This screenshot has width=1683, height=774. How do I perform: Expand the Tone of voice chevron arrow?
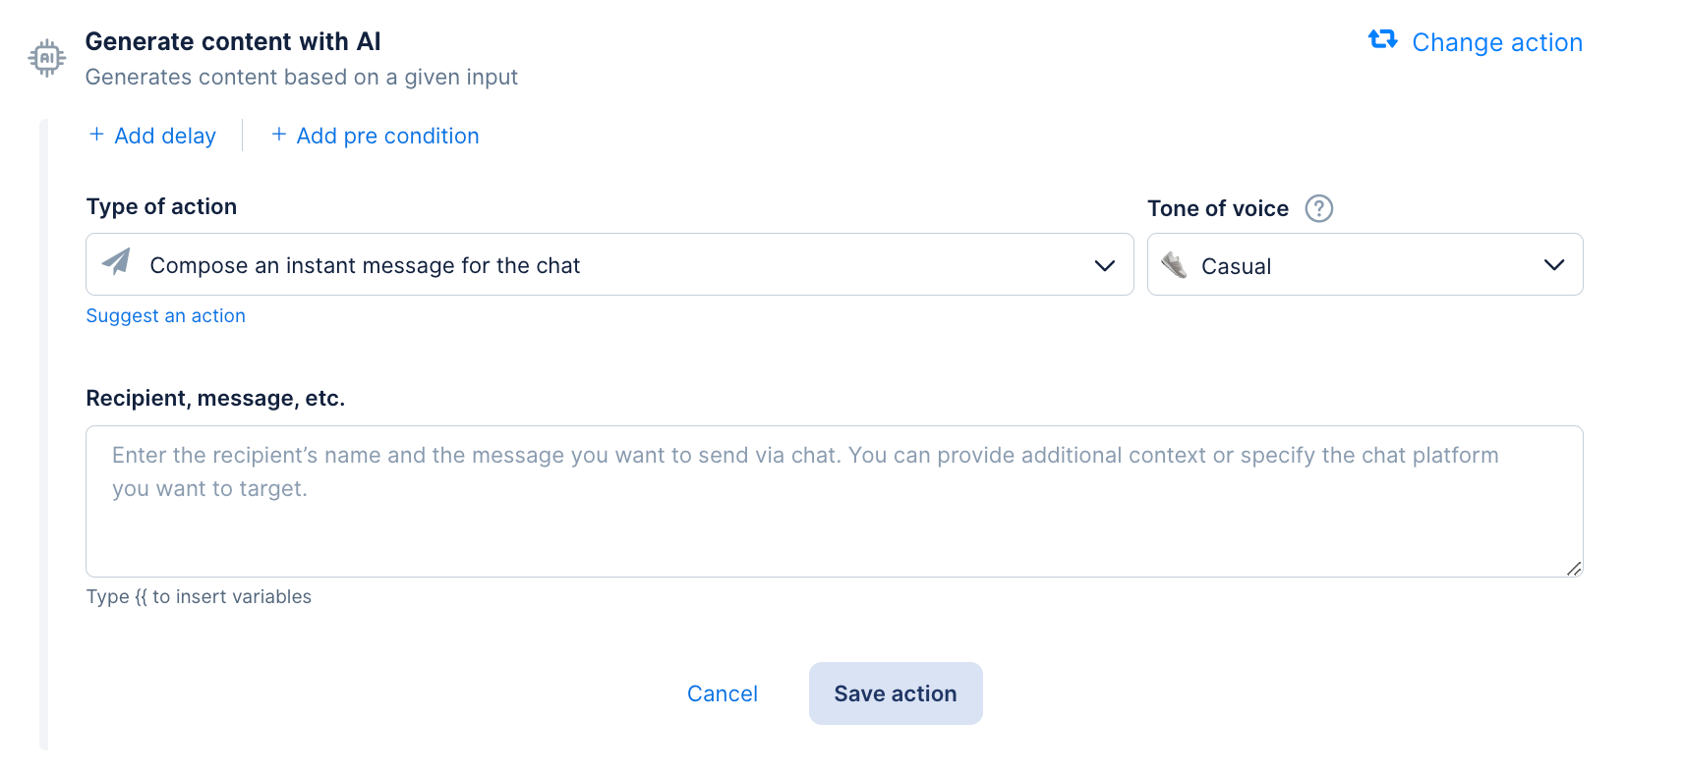(x=1553, y=265)
